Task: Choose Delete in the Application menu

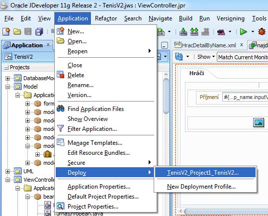Action: (105, 75)
